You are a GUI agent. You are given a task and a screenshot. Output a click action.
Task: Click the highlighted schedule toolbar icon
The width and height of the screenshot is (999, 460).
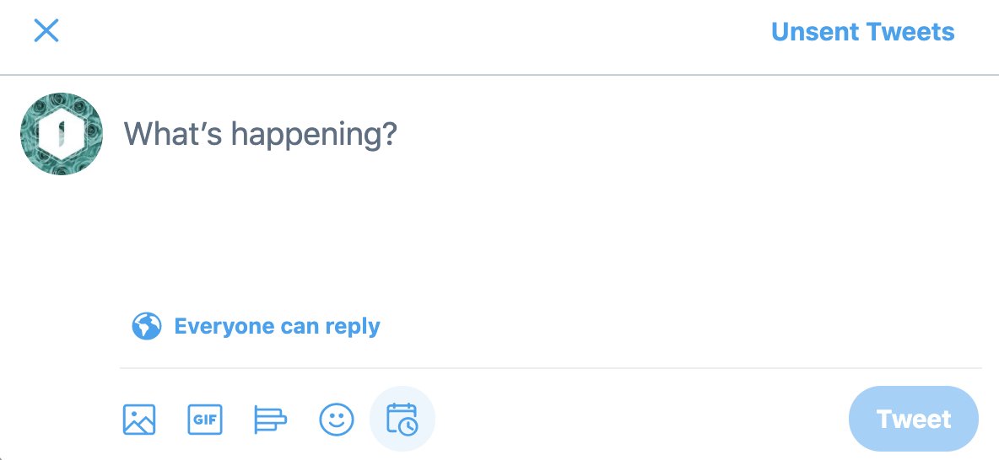[402, 419]
